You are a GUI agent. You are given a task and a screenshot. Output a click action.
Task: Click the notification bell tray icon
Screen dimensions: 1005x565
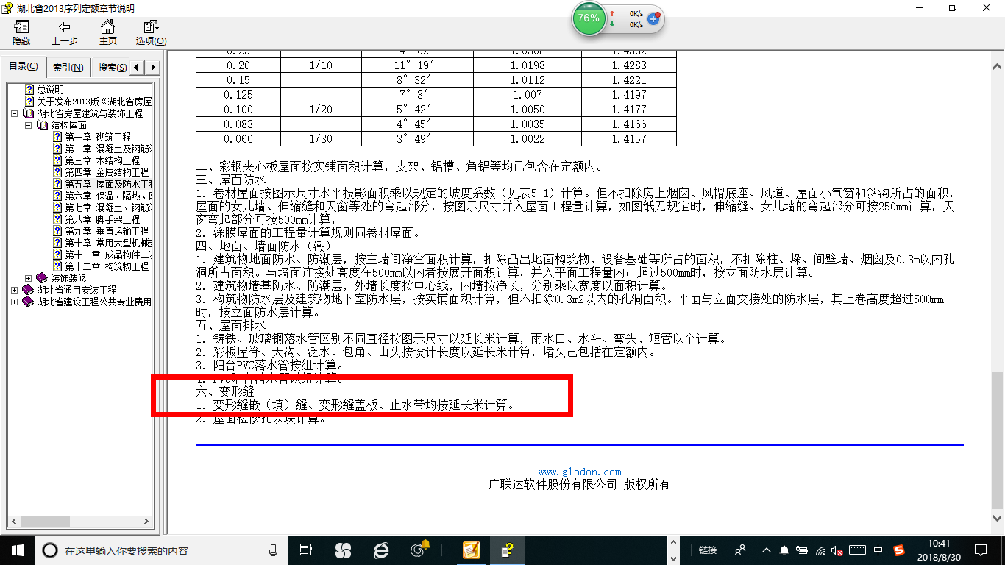click(784, 550)
